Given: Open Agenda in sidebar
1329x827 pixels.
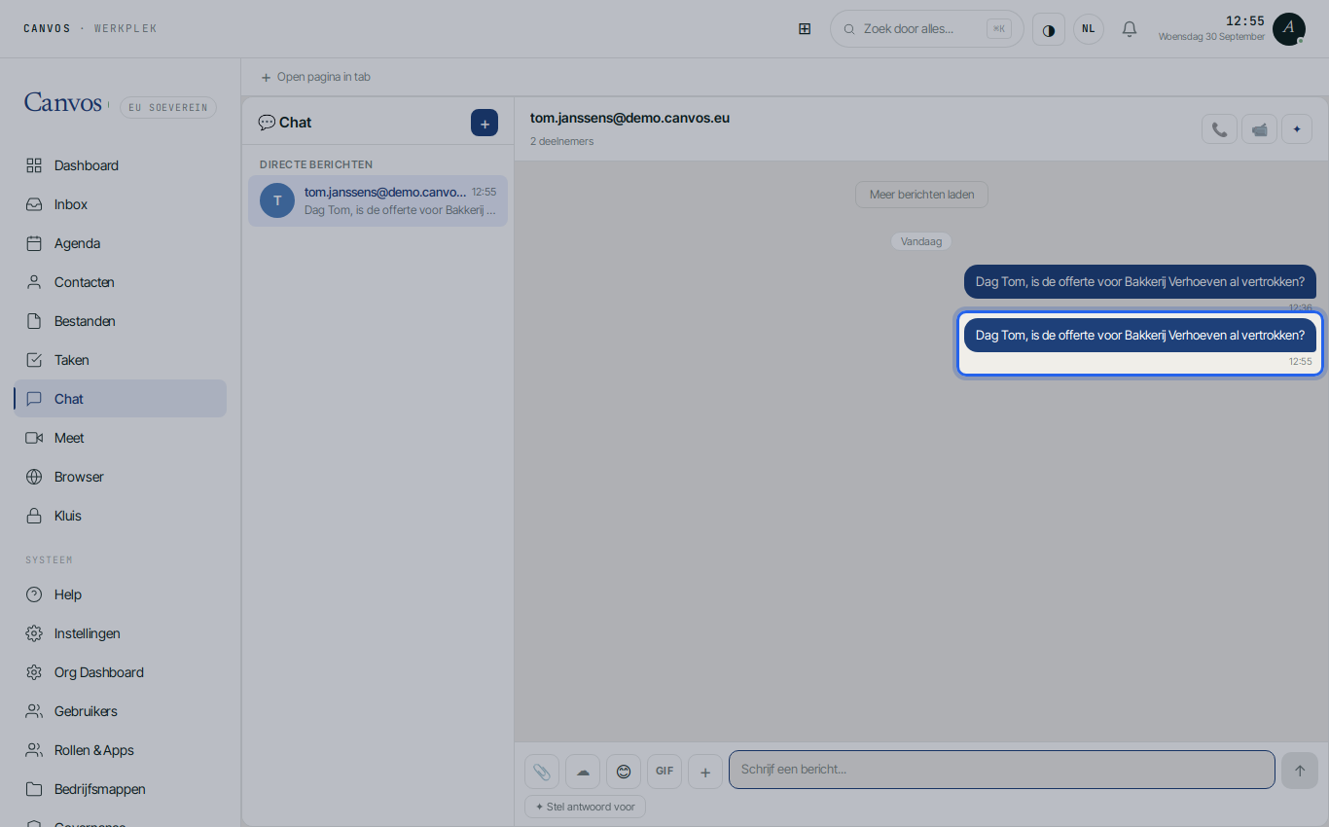Looking at the screenshot, I should 121,243.
